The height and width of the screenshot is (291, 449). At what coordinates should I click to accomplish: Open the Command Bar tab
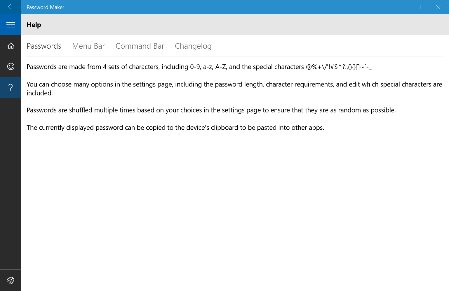140,46
